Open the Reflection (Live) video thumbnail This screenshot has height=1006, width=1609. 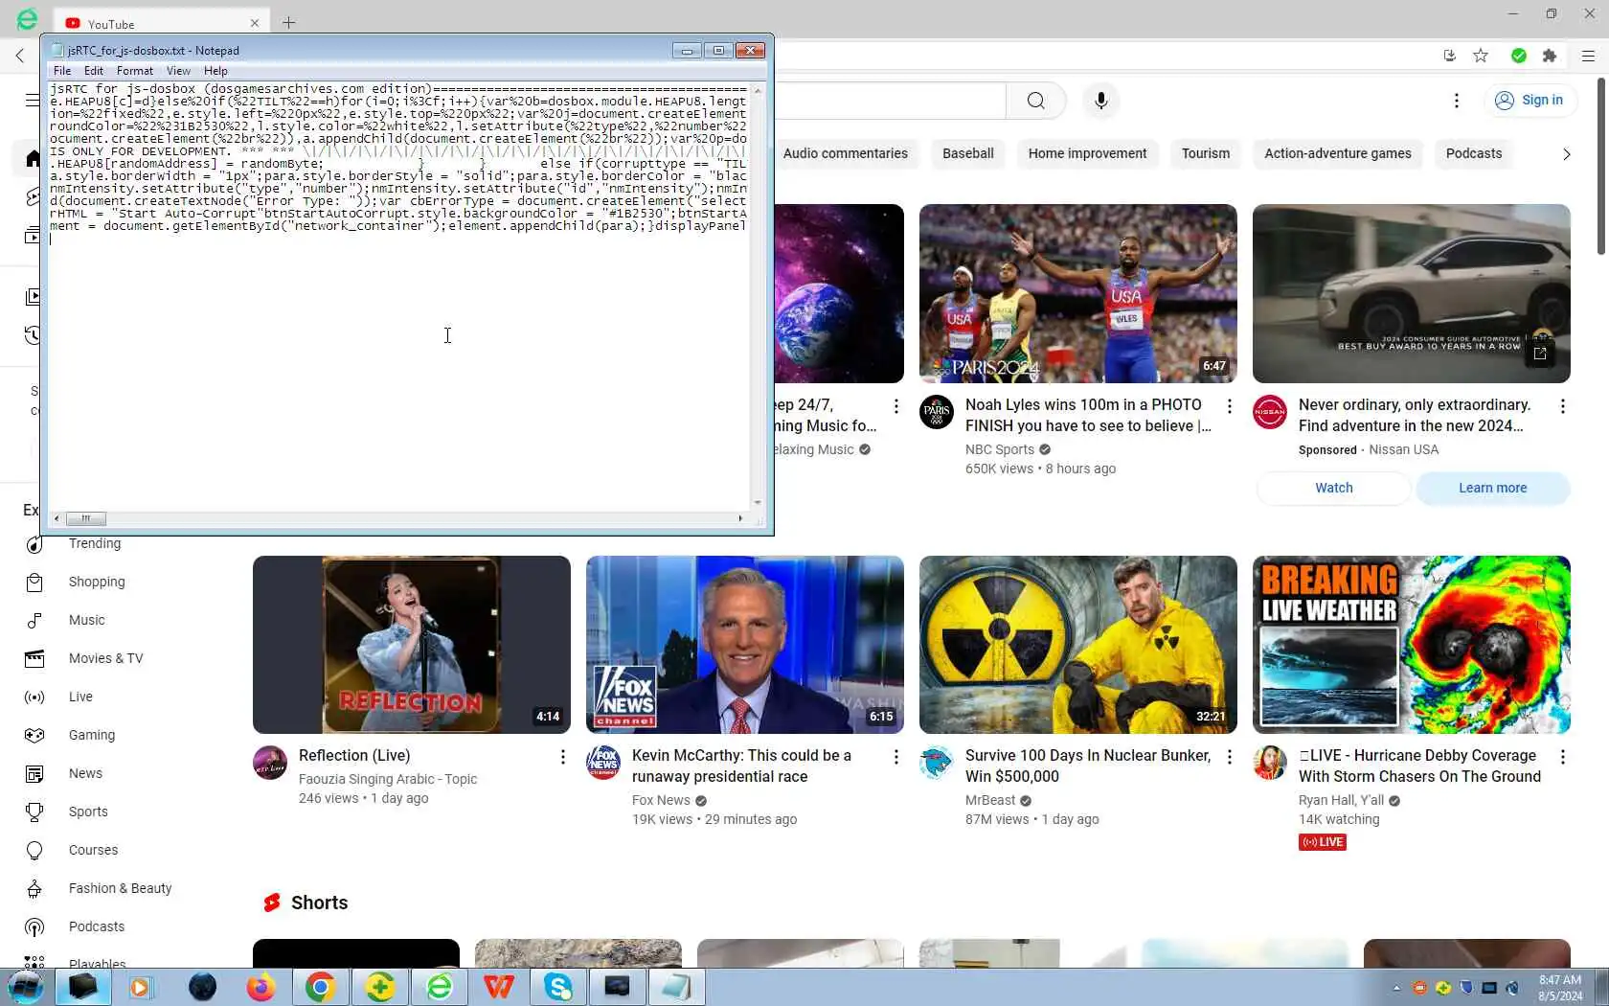pyautogui.click(x=412, y=645)
